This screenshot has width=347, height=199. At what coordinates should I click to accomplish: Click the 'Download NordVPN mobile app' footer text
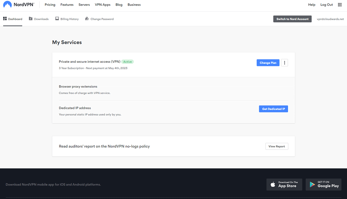coord(53,184)
